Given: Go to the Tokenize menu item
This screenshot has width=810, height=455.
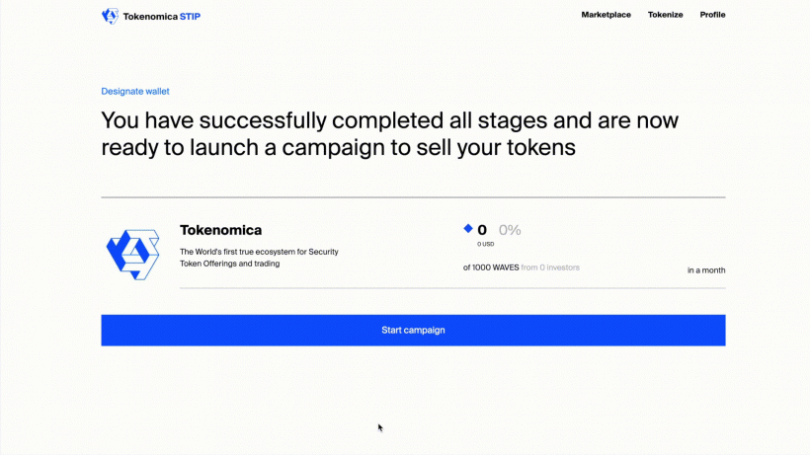Looking at the screenshot, I should click(x=666, y=15).
